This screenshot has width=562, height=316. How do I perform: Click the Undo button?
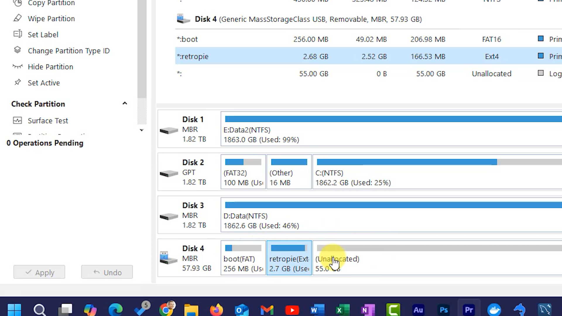click(x=107, y=272)
